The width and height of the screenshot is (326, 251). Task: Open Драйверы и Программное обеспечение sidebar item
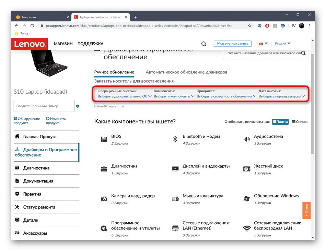click(47, 152)
